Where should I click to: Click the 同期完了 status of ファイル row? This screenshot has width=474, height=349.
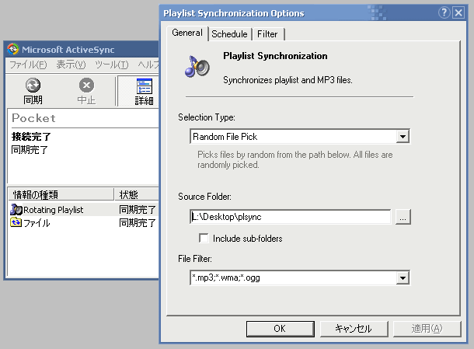[138, 223]
